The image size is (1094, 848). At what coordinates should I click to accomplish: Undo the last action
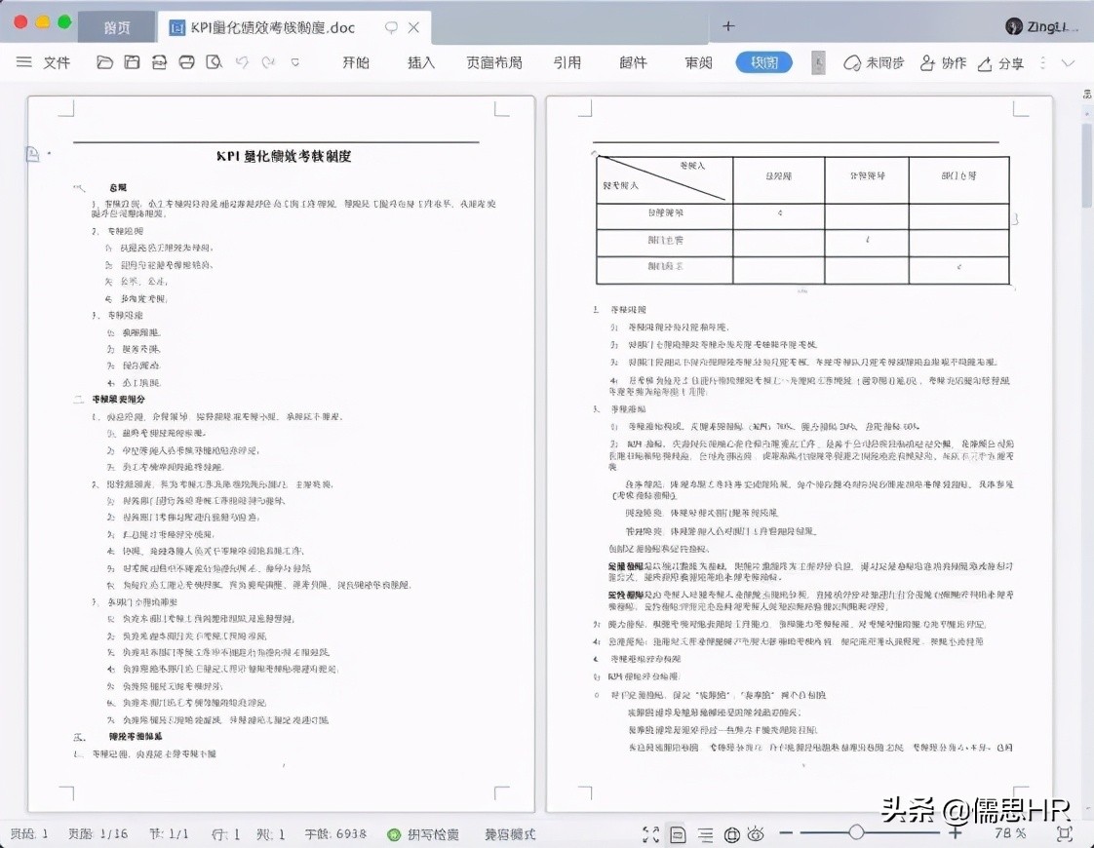(240, 61)
